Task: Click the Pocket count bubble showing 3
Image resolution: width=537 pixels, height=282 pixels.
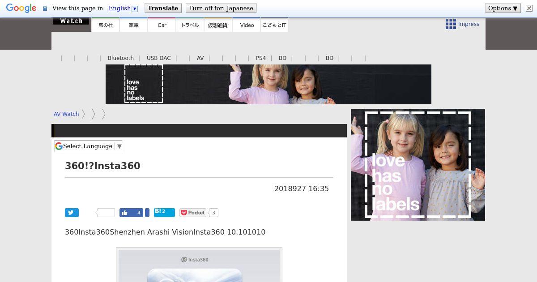Action: tap(213, 213)
